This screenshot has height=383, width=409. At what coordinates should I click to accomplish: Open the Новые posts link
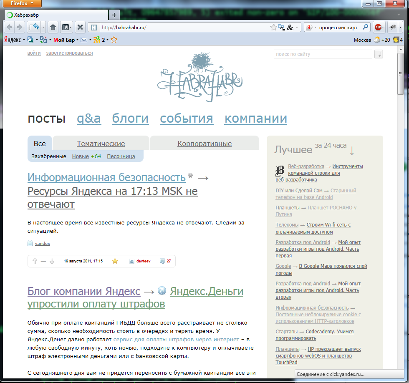(x=80, y=156)
